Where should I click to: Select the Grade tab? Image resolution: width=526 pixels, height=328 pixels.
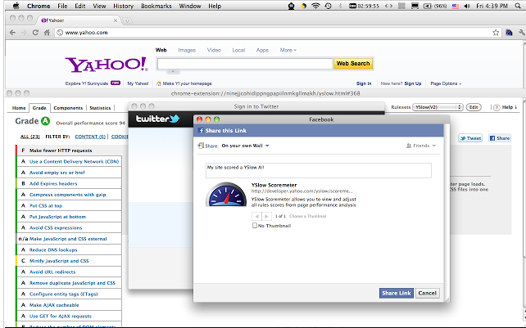pos(39,108)
